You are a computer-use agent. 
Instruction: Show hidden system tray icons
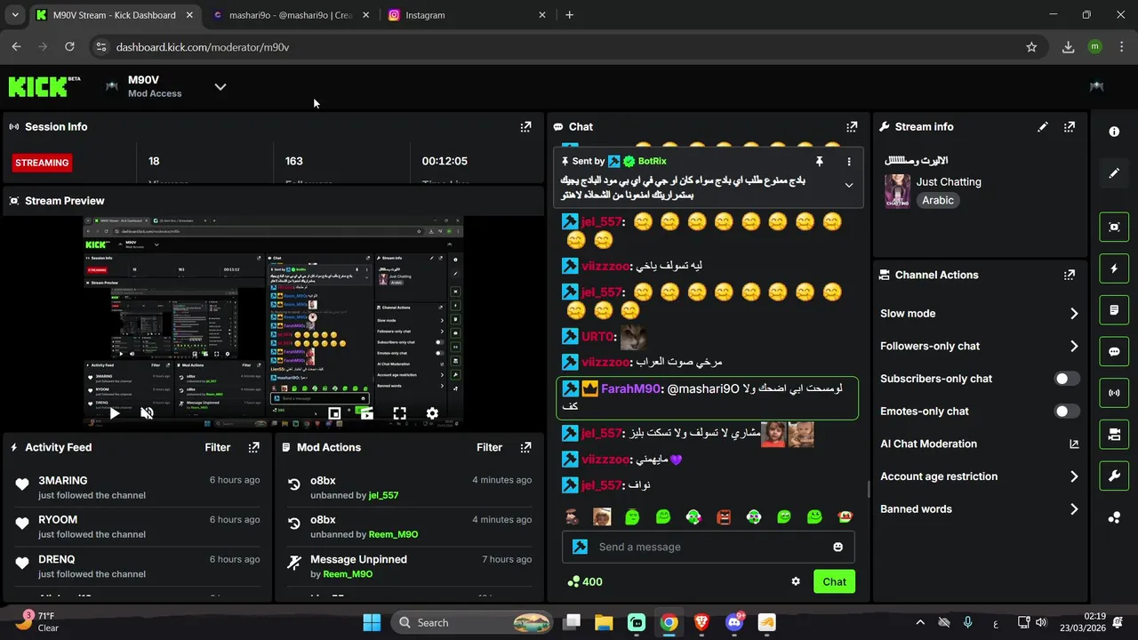(x=920, y=623)
